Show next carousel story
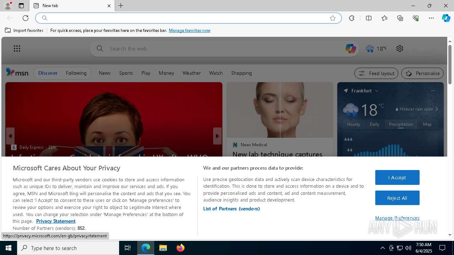Viewport: 454px width, 255px height. (217, 136)
